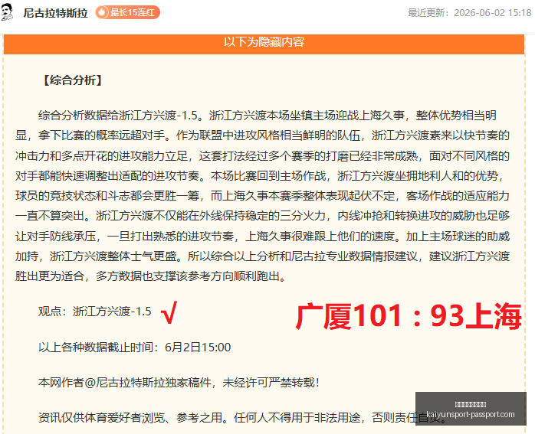Select the 【综合分析】 heading
The width and height of the screenshot is (535, 434).
coord(73,80)
